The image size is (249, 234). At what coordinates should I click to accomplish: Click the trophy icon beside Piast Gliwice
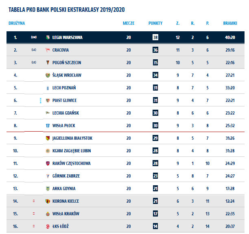(x=41, y=100)
